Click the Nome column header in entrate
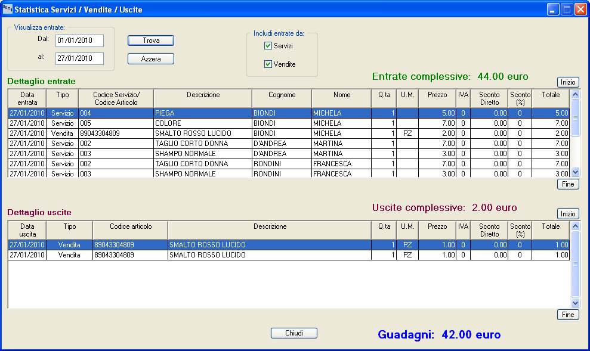Screen dimensions: 590x351 coord(342,98)
